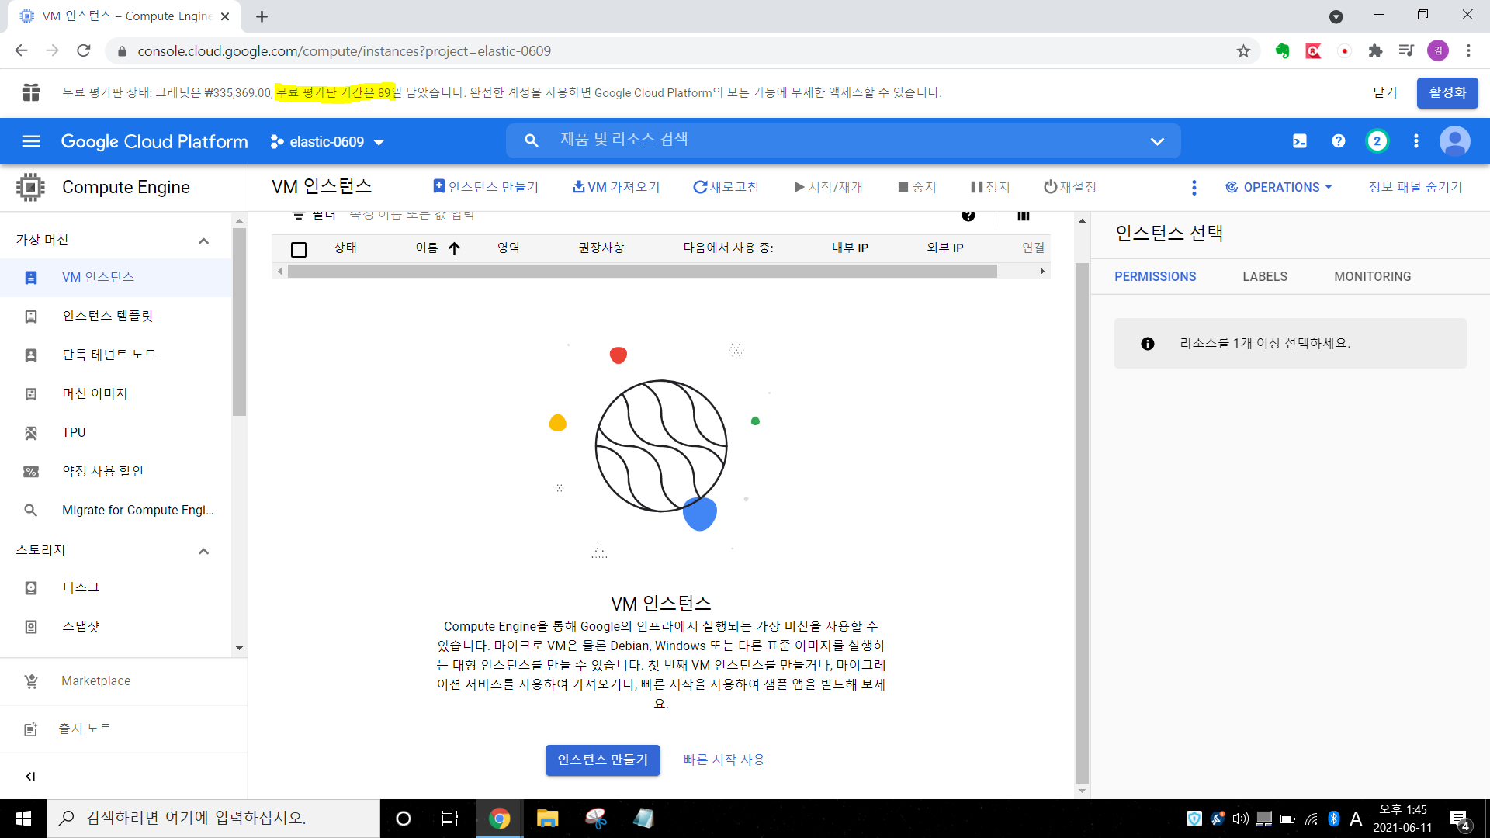
Task: Switch to the LABELS tab
Action: click(x=1264, y=276)
